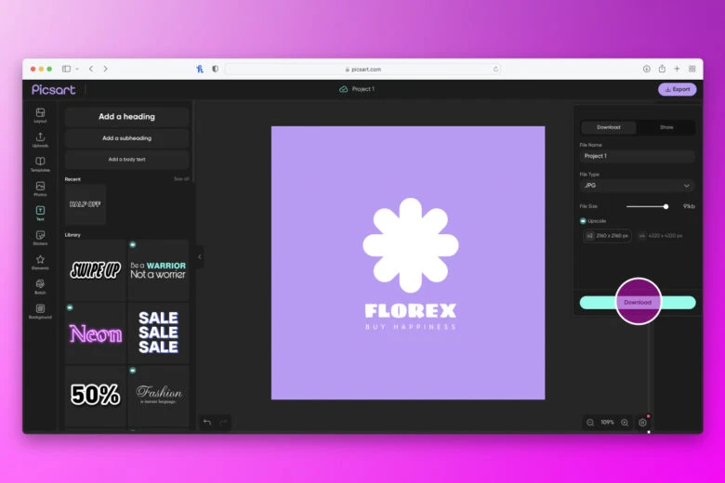Collapse the text panel with the chevron handle
This screenshot has height=483, width=725.
(199, 257)
